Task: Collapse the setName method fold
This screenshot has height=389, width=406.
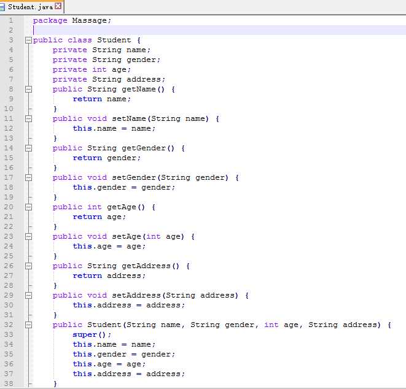Action: 28,118
